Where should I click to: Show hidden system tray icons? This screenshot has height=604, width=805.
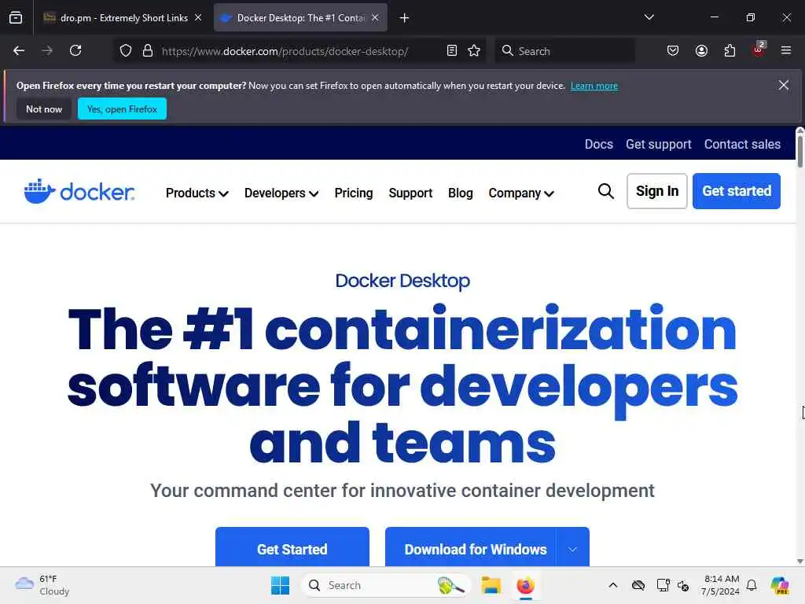(613, 585)
